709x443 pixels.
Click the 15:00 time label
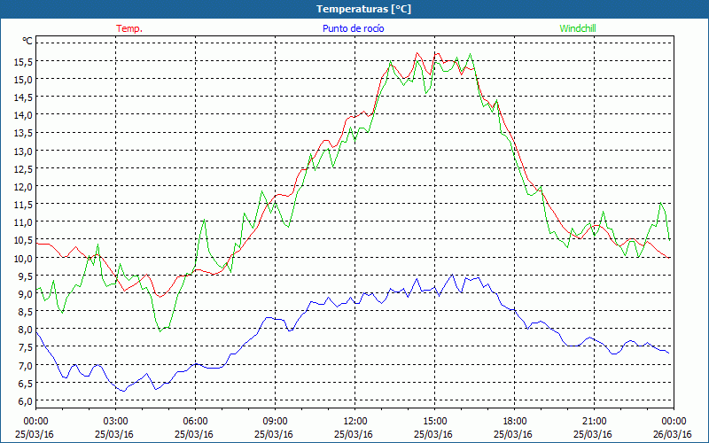tap(434, 422)
